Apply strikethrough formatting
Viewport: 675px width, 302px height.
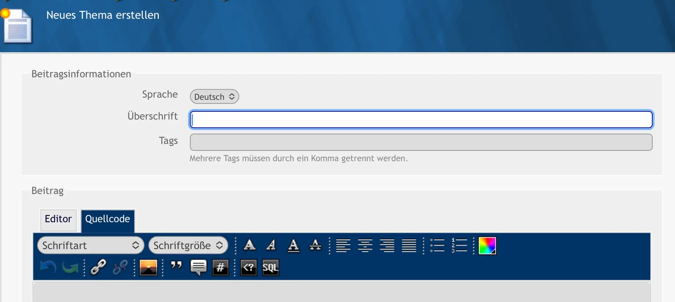(x=315, y=245)
